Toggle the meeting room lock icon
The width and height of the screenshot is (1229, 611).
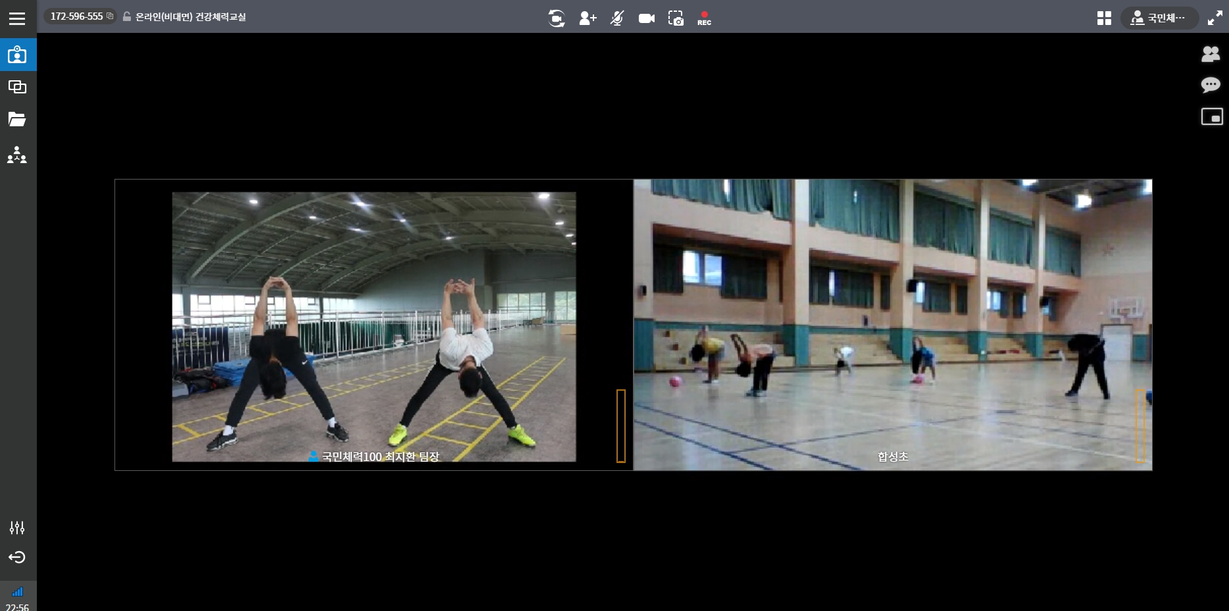click(x=127, y=16)
